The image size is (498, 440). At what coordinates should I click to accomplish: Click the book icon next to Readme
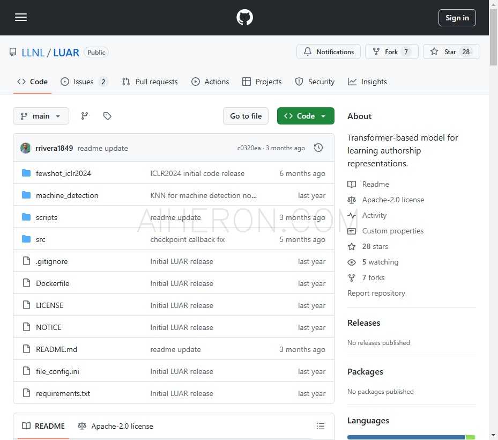pyautogui.click(x=352, y=185)
